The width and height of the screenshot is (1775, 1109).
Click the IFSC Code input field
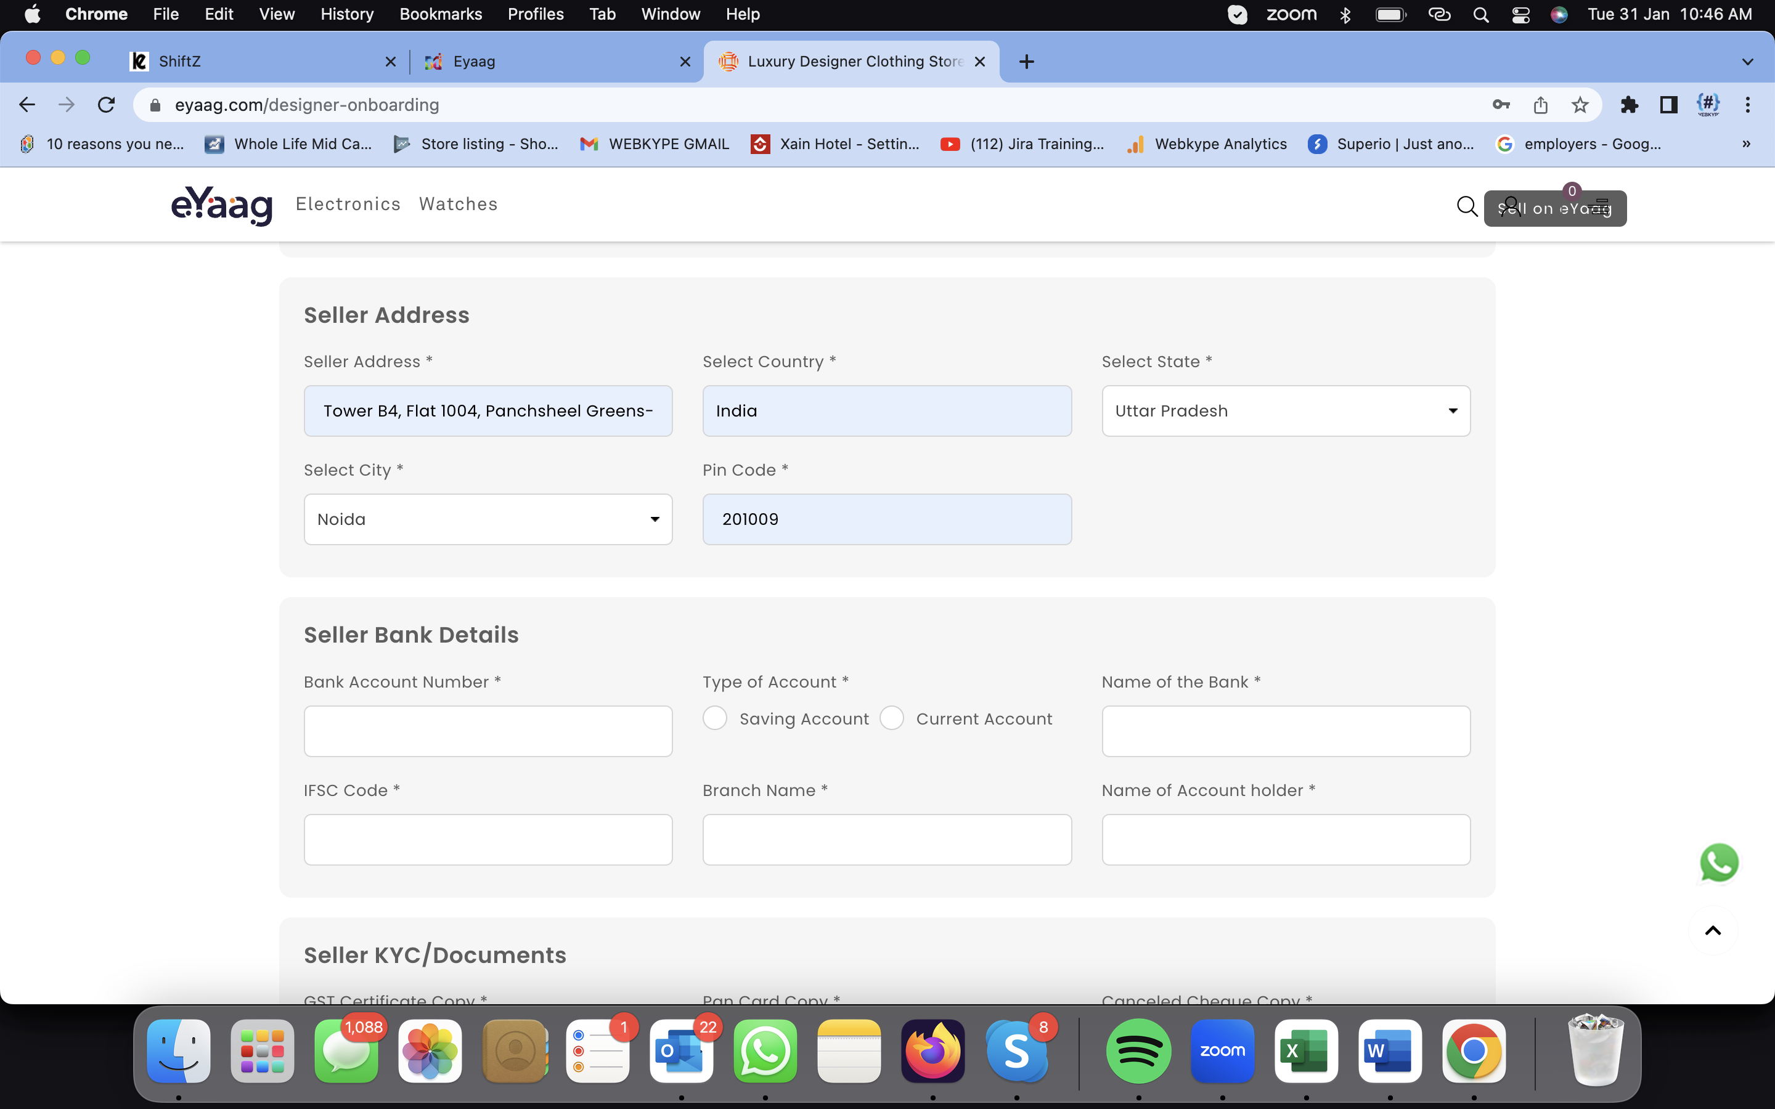tap(488, 840)
